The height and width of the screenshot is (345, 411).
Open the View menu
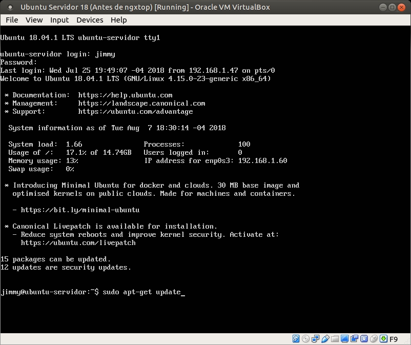point(34,19)
